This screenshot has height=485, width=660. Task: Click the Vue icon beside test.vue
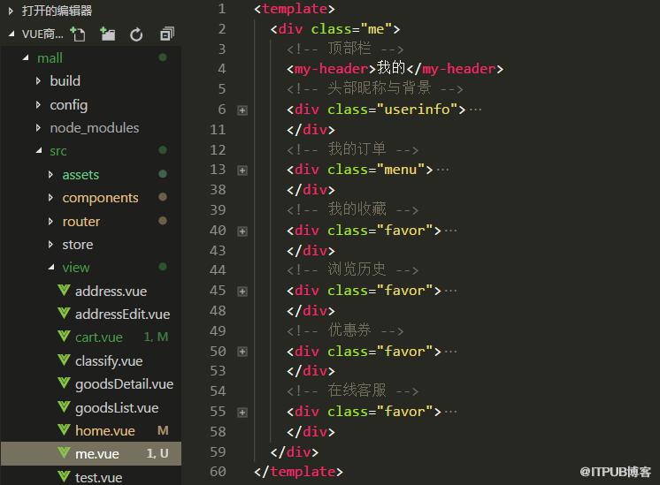click(x=64, y=476)
